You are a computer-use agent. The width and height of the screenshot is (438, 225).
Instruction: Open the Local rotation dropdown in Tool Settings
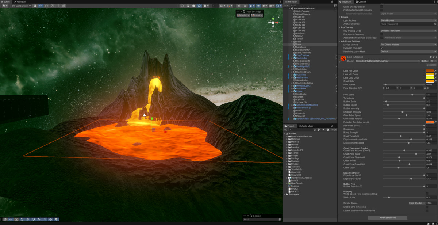(257, 15)
